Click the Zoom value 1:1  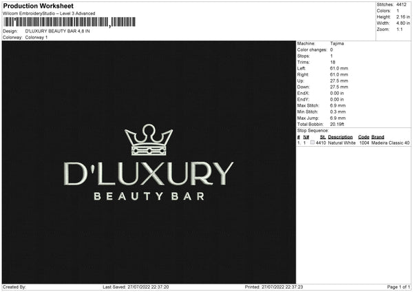point(399,29)
